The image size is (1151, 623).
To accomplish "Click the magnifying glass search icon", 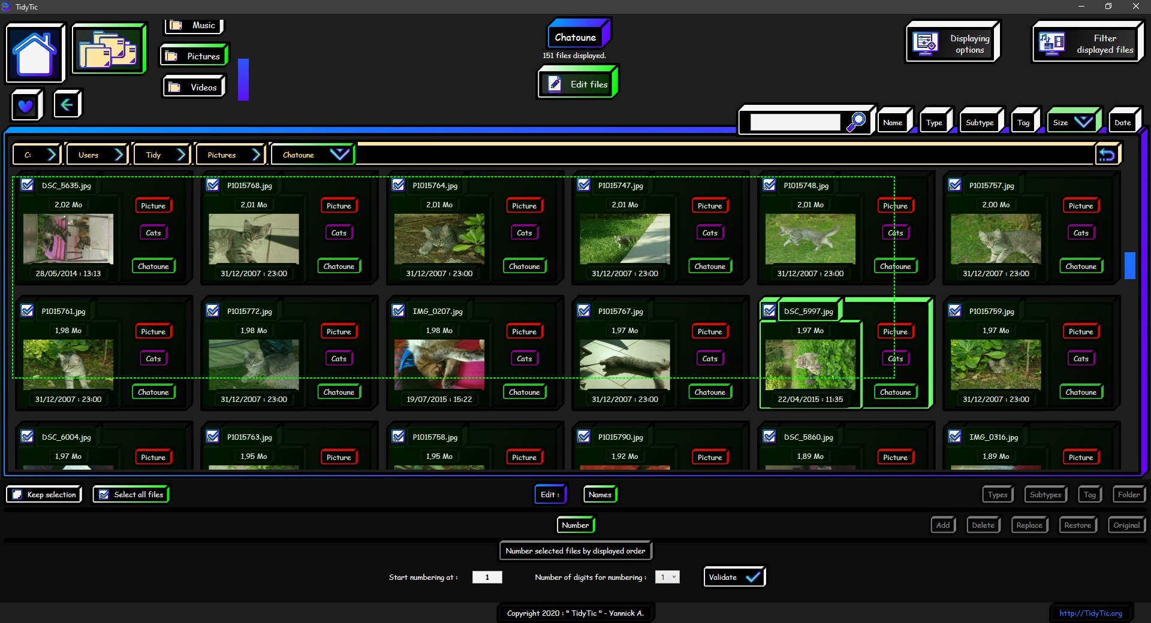I will coord(856,122).
